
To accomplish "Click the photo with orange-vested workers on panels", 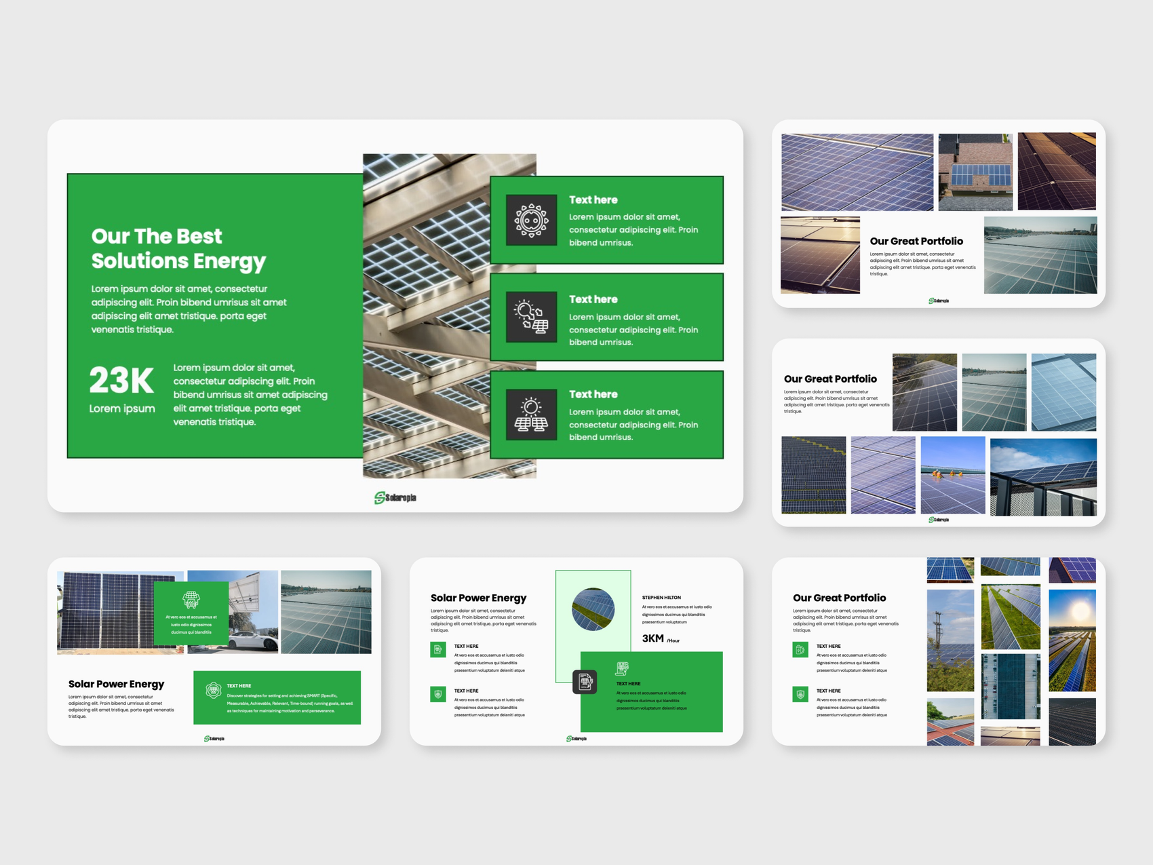I will point(953,475).
